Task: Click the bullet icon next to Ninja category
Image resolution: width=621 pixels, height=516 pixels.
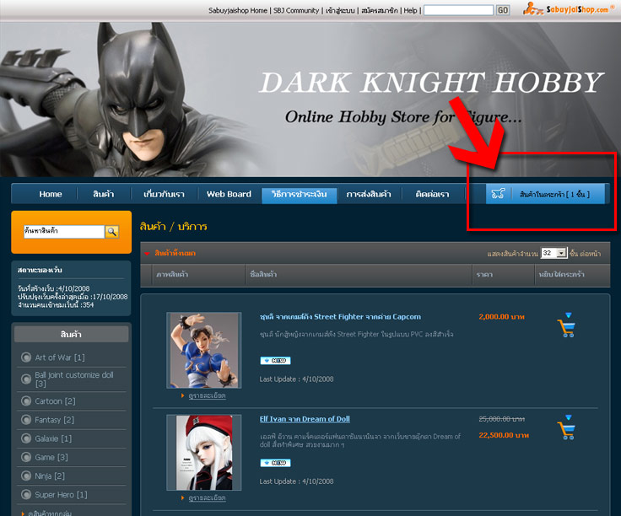Action: point(26,476)
